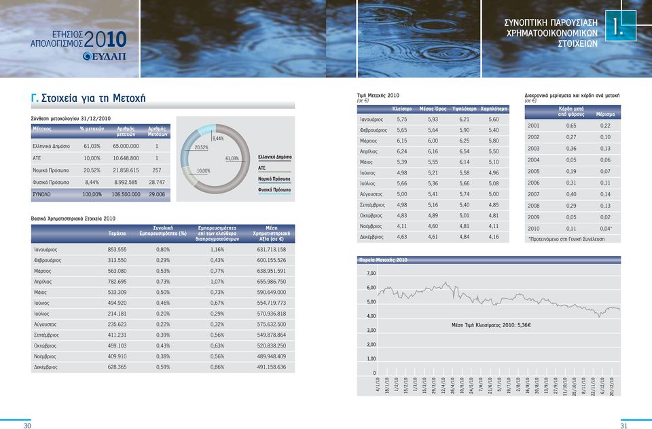Click the share count "8.992.585"
Image resolution: width=652 pixels, height=429 pixels.
(126, 183)
